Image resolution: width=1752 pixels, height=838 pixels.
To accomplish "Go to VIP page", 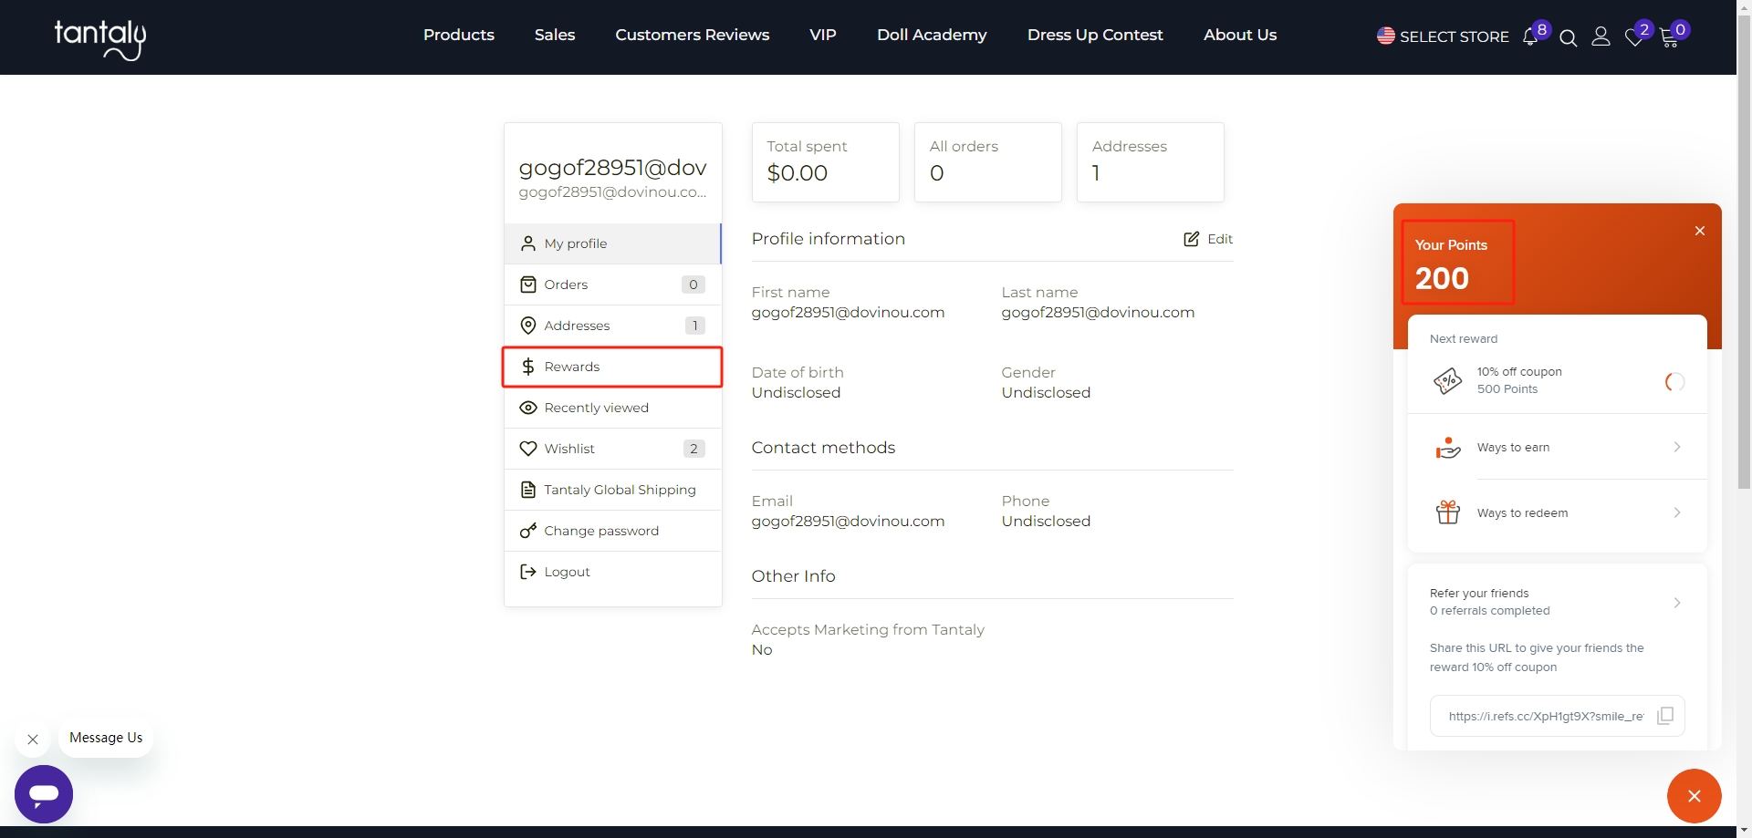I will coord(822,35).
